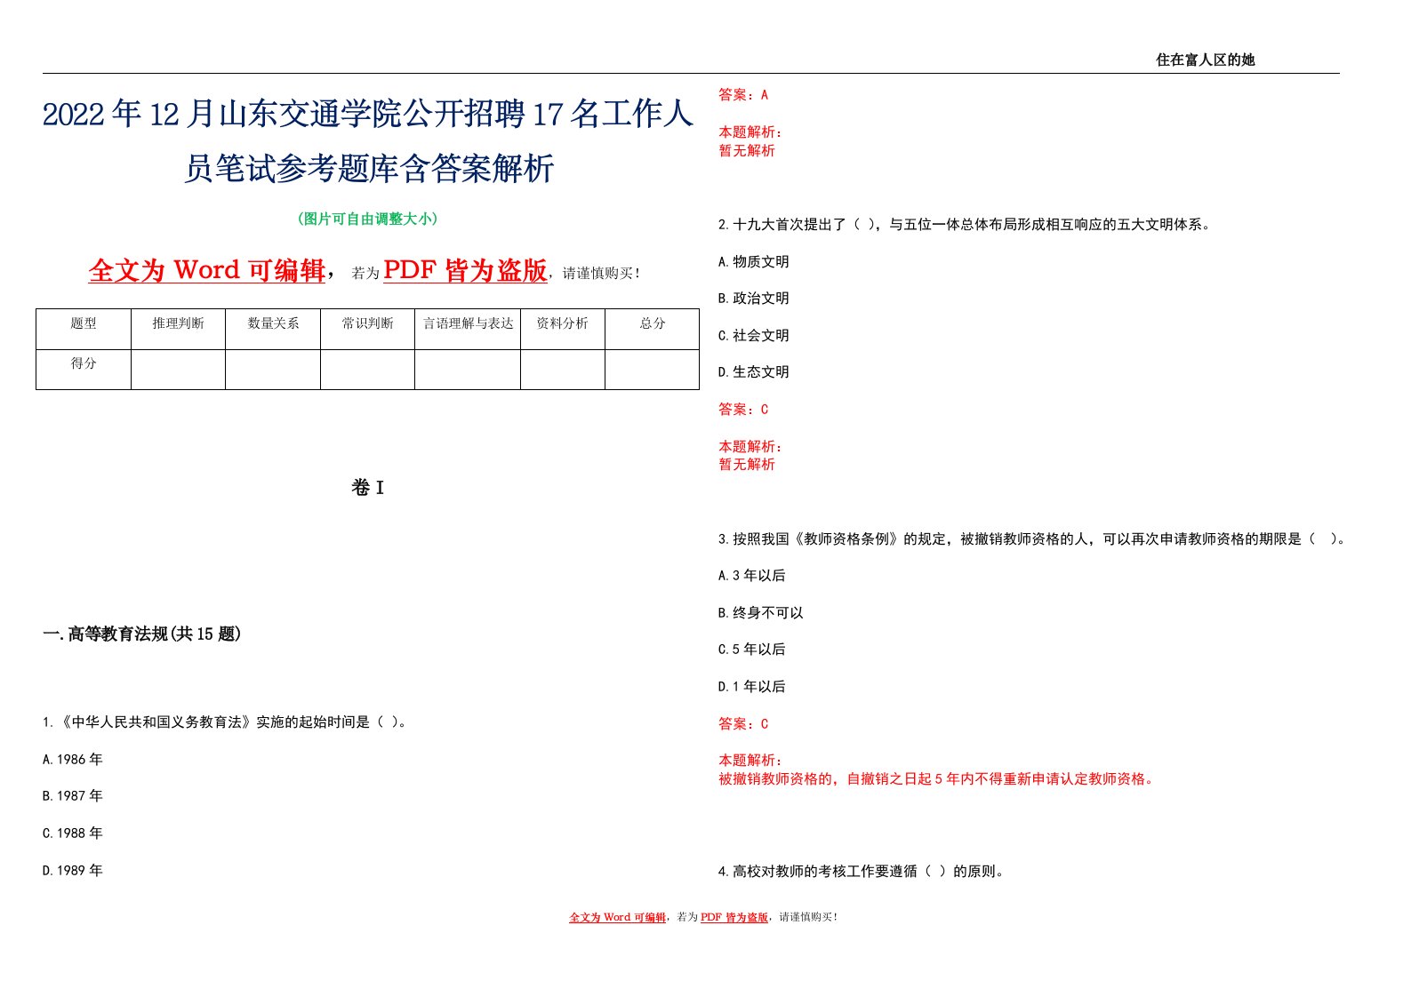The width and height of the screenshot is (1411, 997).
Task: Select option C. 社会文明
Action: tap(754, 336)
